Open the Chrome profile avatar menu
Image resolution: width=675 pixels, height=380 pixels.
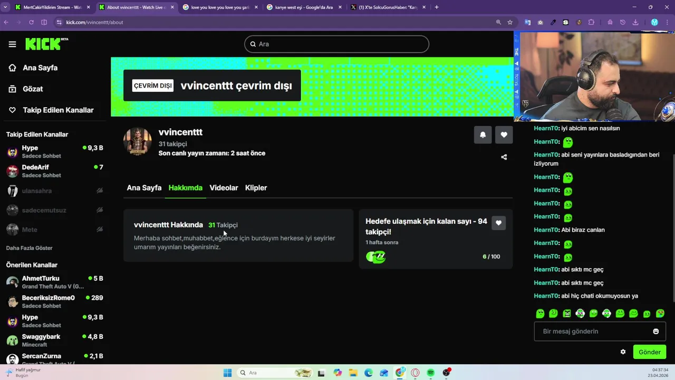click(654, 22)
